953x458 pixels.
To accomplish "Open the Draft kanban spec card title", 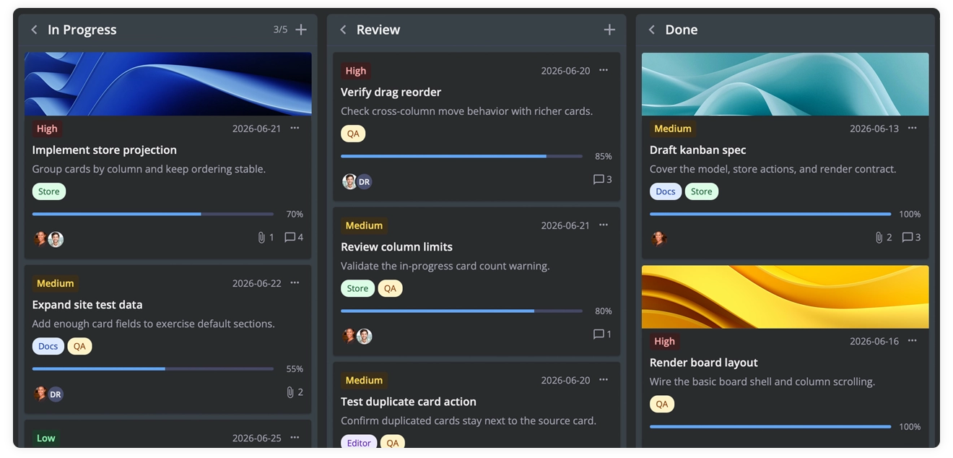I will [x=697, y=150].
